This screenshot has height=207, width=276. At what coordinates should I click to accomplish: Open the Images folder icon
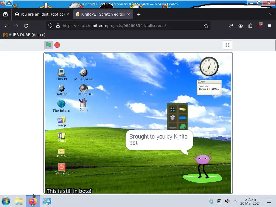61,122
